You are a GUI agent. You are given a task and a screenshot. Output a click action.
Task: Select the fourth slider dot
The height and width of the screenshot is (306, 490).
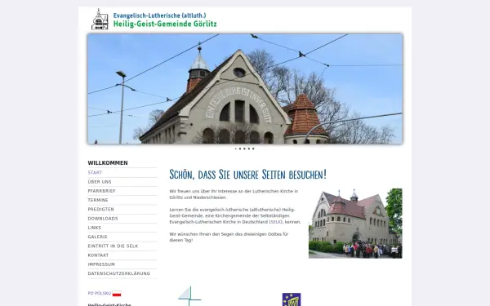(249, 149)
